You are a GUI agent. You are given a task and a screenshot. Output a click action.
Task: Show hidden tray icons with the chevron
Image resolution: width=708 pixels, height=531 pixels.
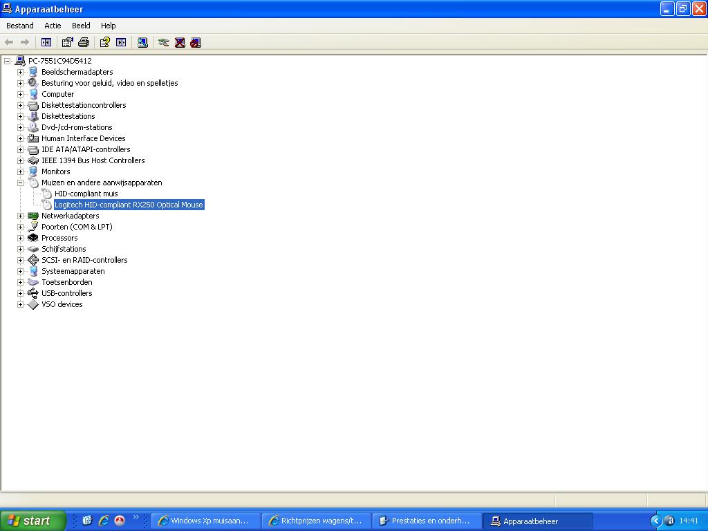(x=656, y=521)
